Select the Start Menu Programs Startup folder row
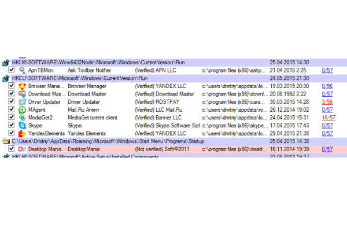The image size is (347, 234). click(x=179, y=141)
